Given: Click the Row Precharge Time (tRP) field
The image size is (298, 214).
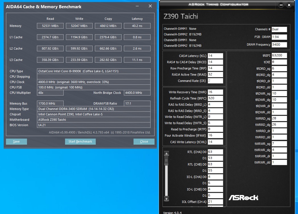Looking at the screenshot, I should click(215, 68).
